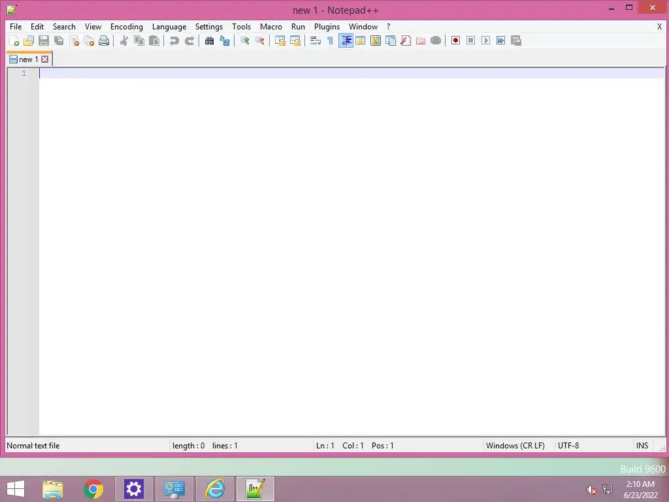This screenshot has width=669, height=502.
Task: Click 'Windows (CR LF)' line ending field
Action: (515, 446)
